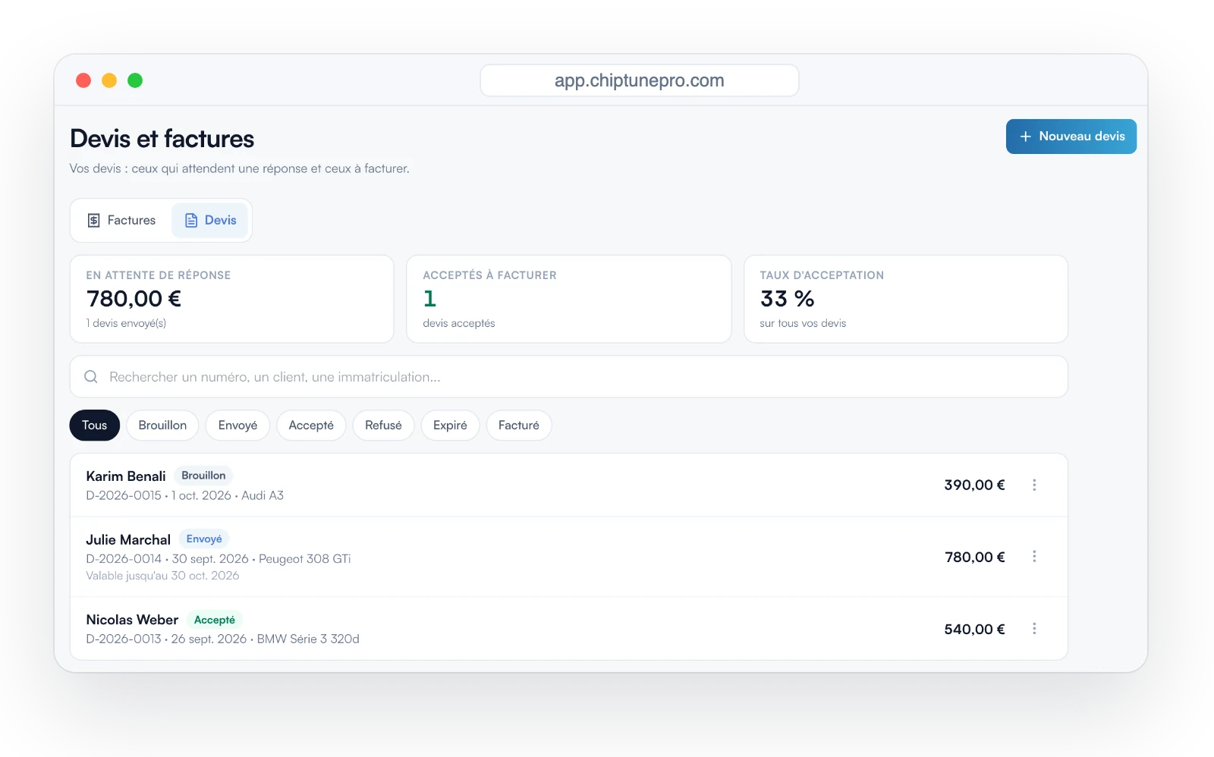Click the app.chiptunepro.com address bar

640,80
